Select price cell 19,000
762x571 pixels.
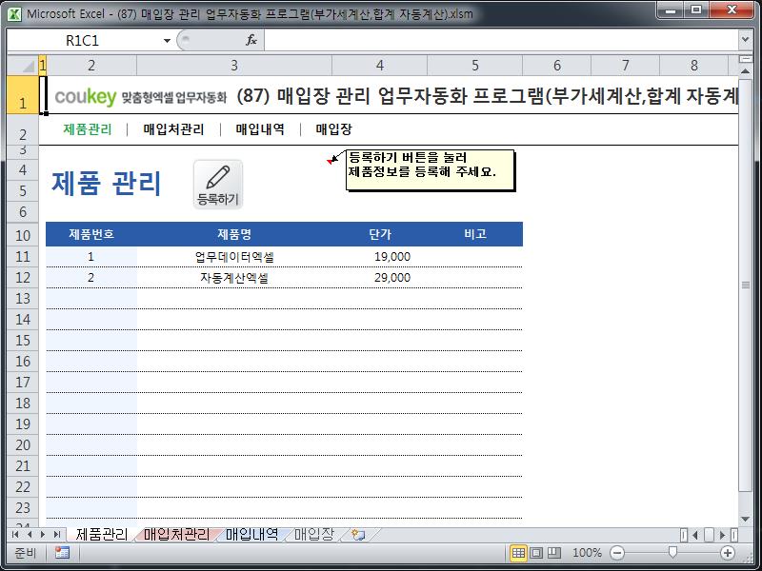click(379, 256)
